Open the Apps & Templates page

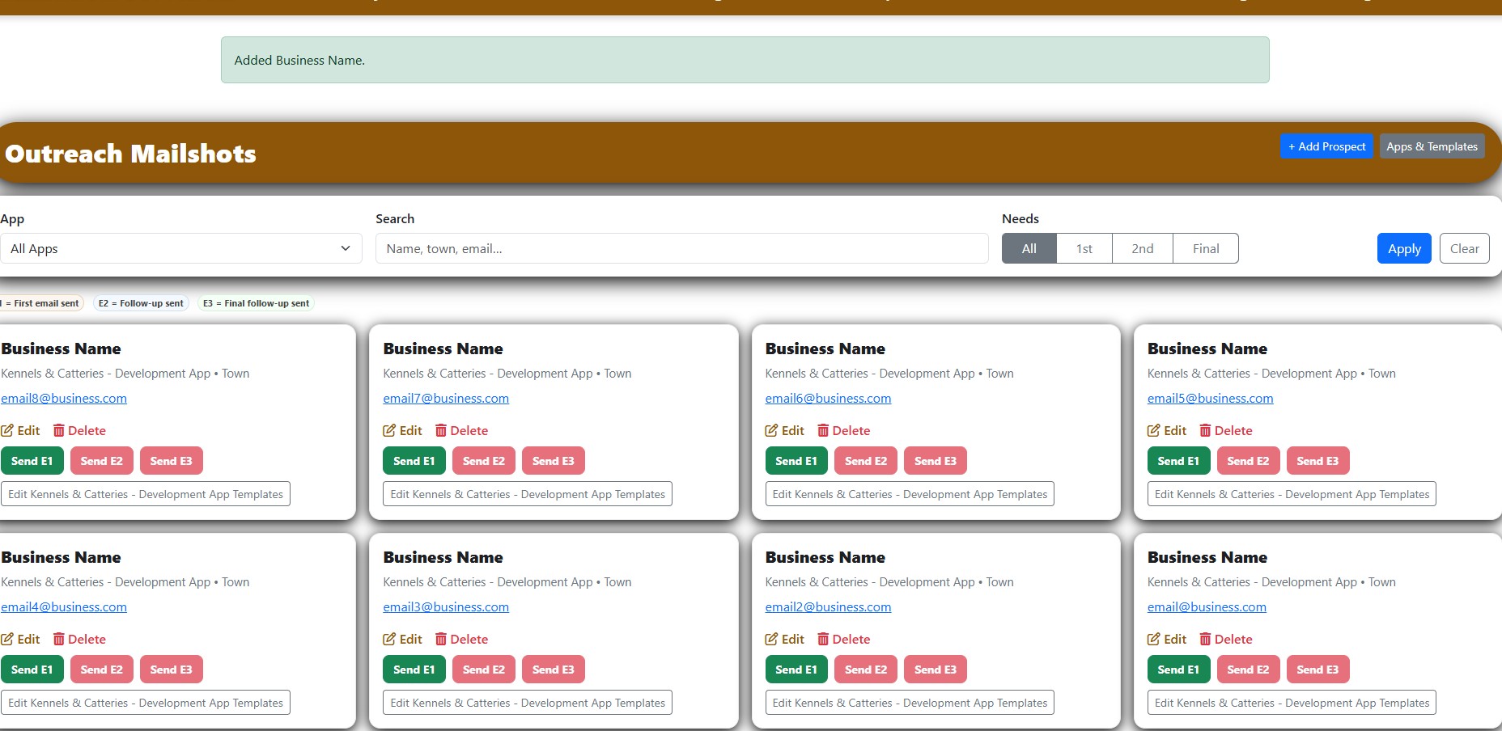point(1432,146)
